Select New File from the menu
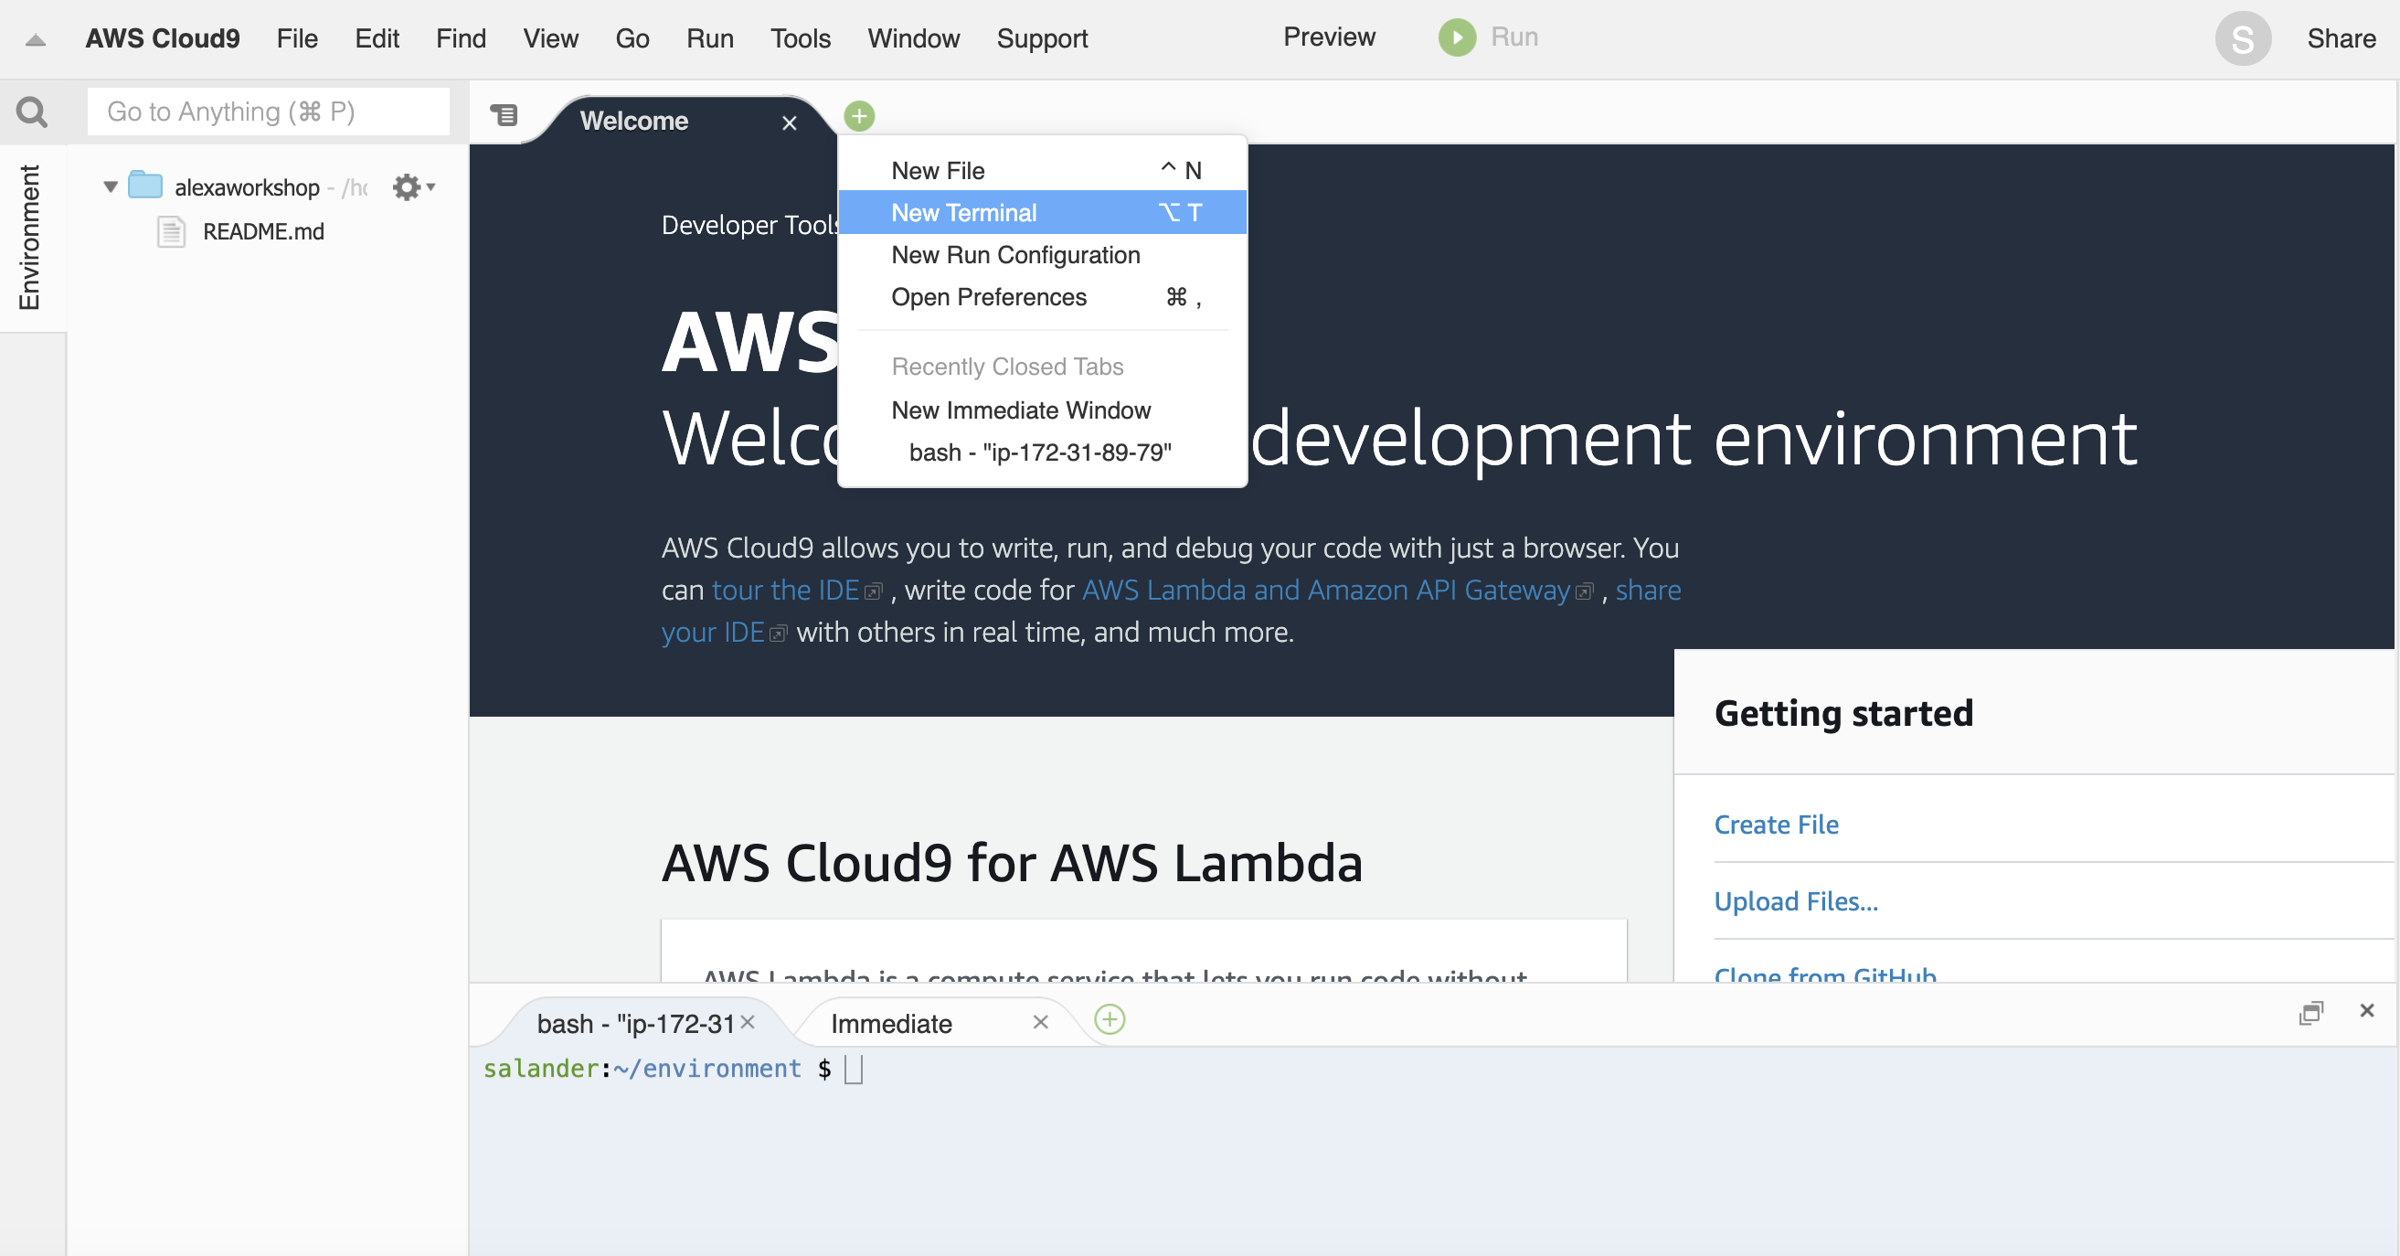Image resolution: width=2400 pixels, height=1256 pixels. point(1042,171)
